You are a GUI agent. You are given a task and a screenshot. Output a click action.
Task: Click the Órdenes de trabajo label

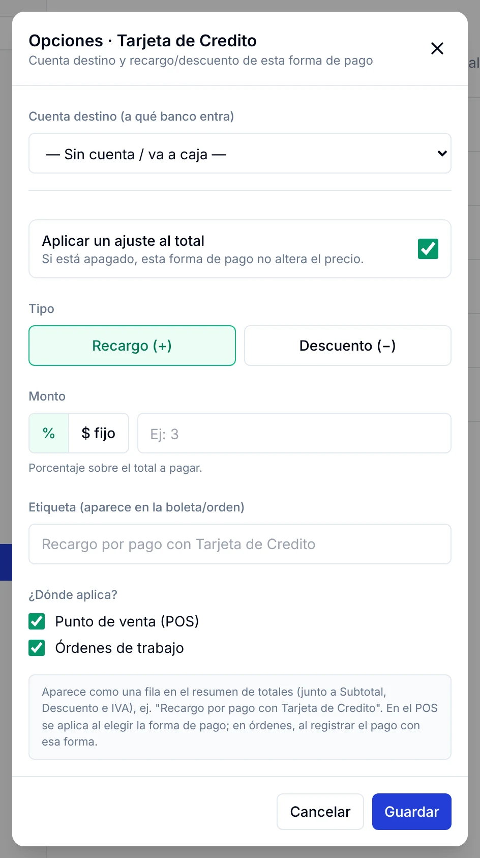point(119,648)
